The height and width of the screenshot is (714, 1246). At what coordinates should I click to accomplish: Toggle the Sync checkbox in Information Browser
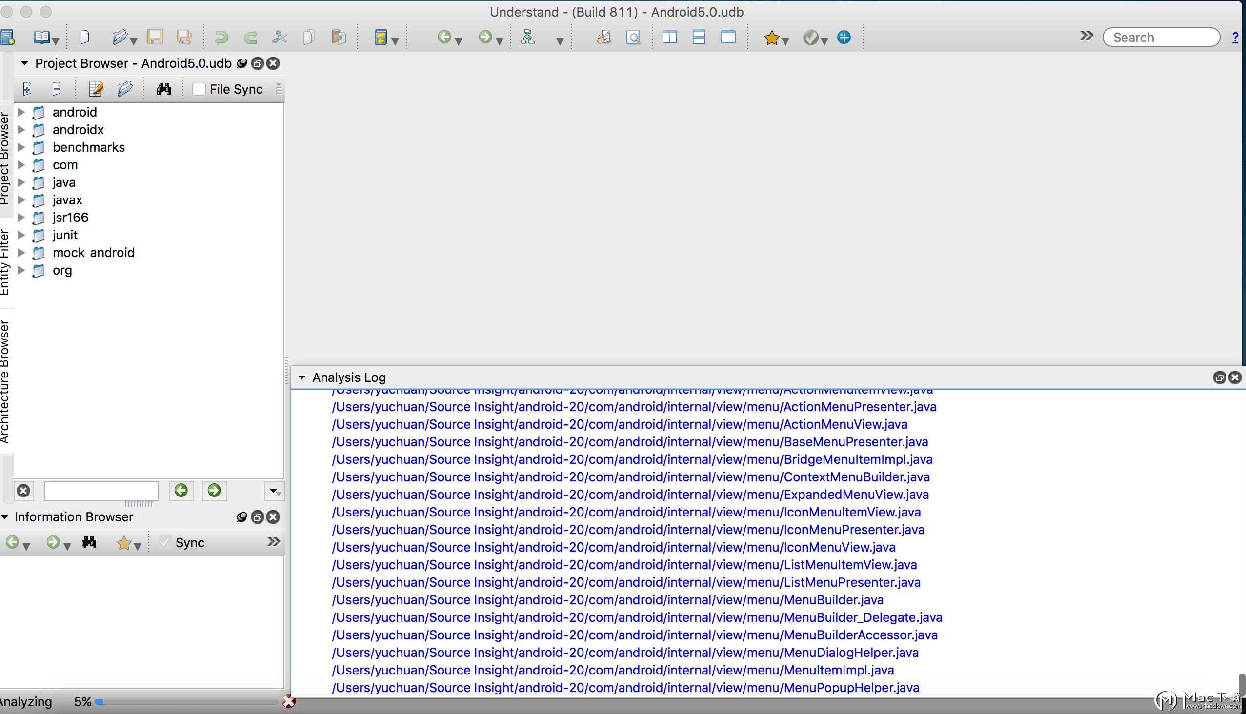(165, 542)
